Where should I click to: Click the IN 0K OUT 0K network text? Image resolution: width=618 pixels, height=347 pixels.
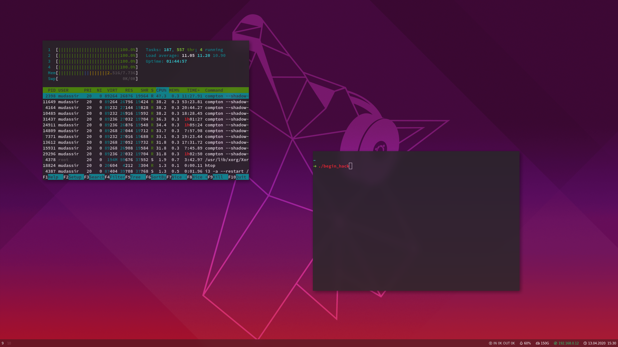[504, 343]
